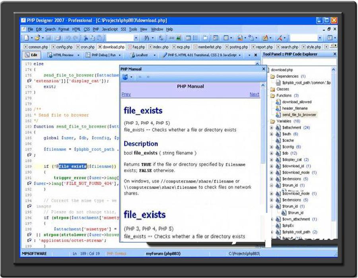Close the PHP Manual popup

click(x=264, y=69)
